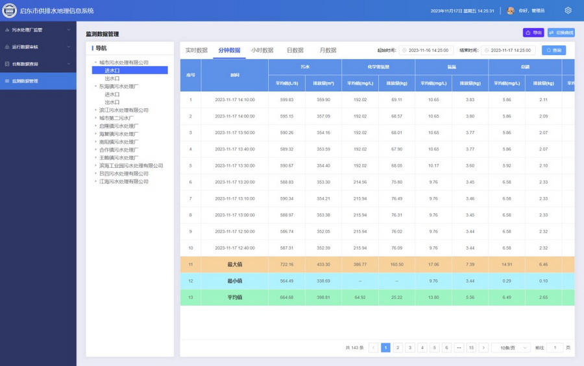Screen dimensions: 584x366
Task: Switch to the 实时数据 tab
Action: 197,51
